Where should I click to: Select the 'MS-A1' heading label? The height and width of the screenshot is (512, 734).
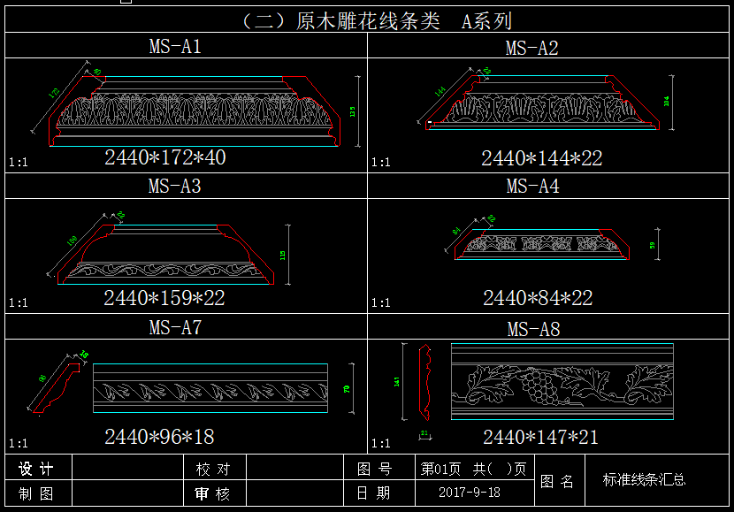tap(175, 46)
